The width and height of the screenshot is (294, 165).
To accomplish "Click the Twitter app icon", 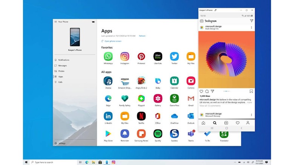I will (174, 57).
